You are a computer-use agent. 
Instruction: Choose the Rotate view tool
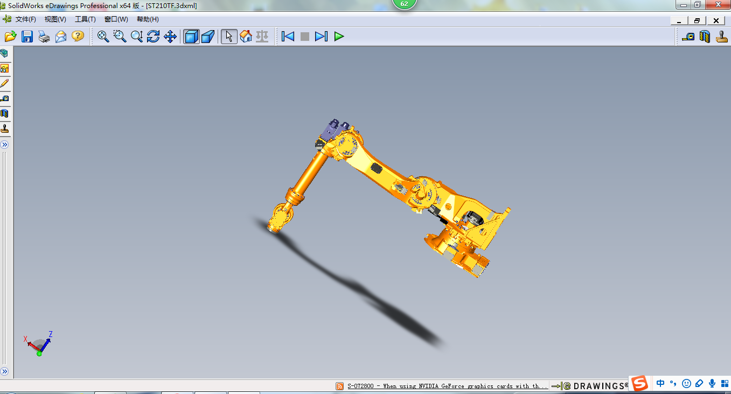click(153, 37)
